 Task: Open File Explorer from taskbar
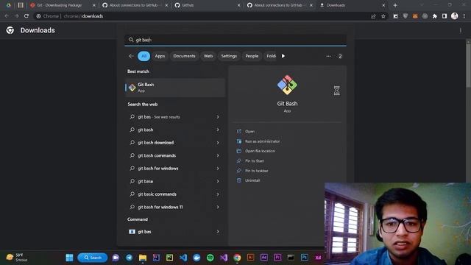[143, 258]
